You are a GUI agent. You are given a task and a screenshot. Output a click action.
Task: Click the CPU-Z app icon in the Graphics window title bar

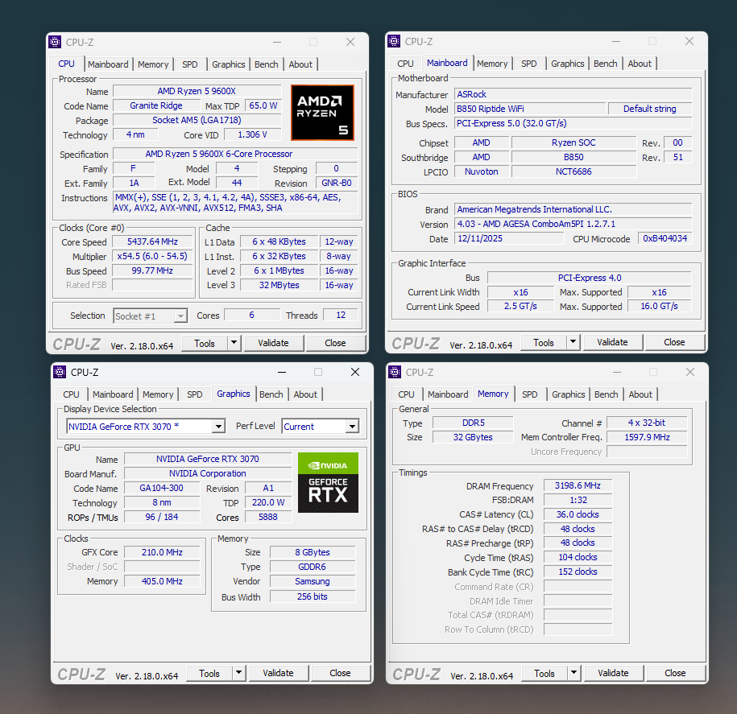pyautogui.click(x=60, y=372)
